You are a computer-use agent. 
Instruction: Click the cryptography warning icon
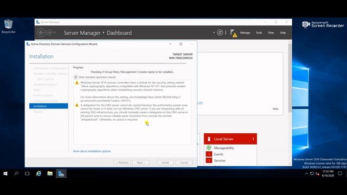click(x=77, y=83)
